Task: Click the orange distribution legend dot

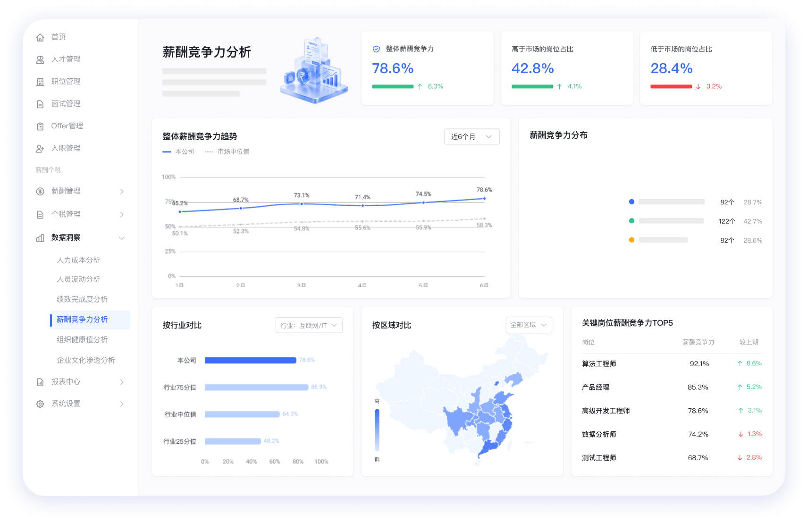Action: tap(631, 240)
